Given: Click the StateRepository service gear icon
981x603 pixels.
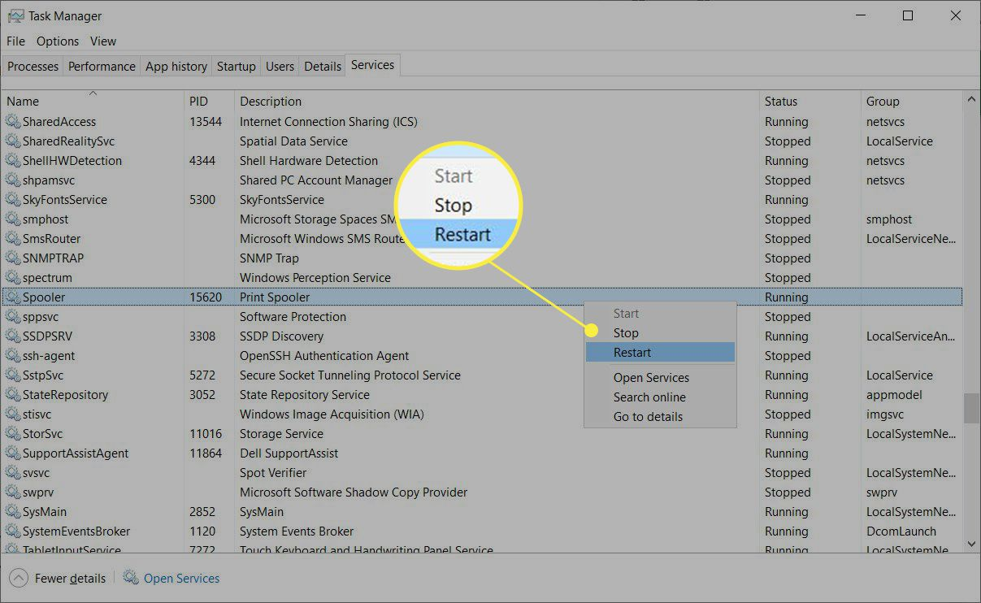Looking at the screenshot, I should (x=12, y=395).
